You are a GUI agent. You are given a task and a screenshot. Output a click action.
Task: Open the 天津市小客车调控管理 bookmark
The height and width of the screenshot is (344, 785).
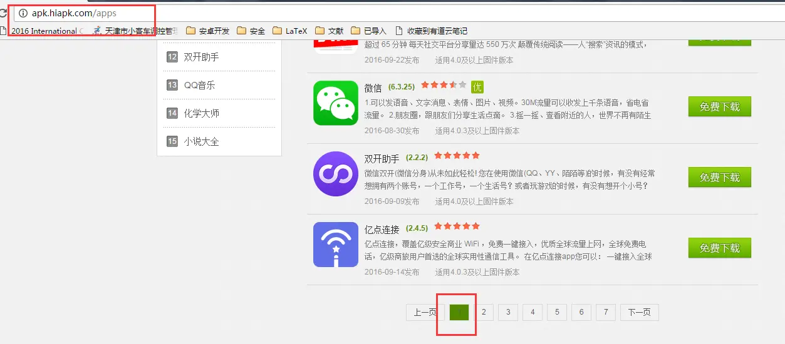point(135,31)
